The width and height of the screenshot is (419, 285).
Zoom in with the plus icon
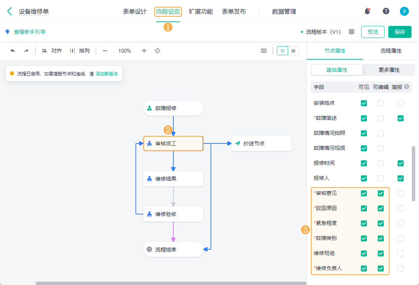[x=144, y=51]
